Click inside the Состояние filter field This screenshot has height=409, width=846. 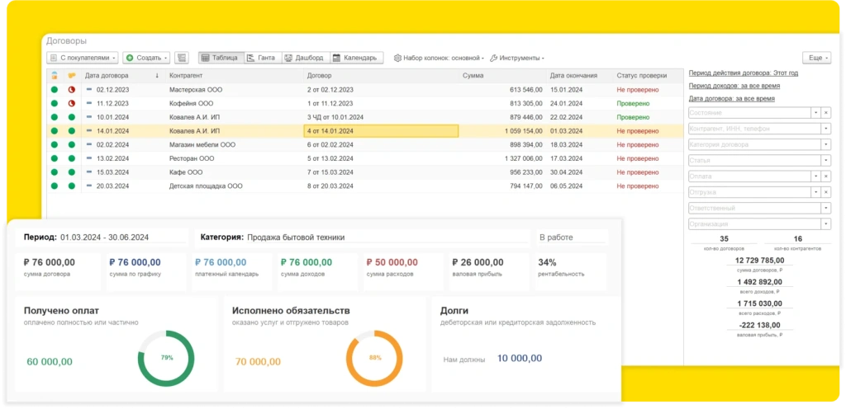coord(750,112)
